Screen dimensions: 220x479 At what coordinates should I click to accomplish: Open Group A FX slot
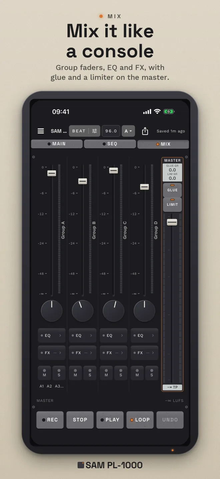pos(52,353)
